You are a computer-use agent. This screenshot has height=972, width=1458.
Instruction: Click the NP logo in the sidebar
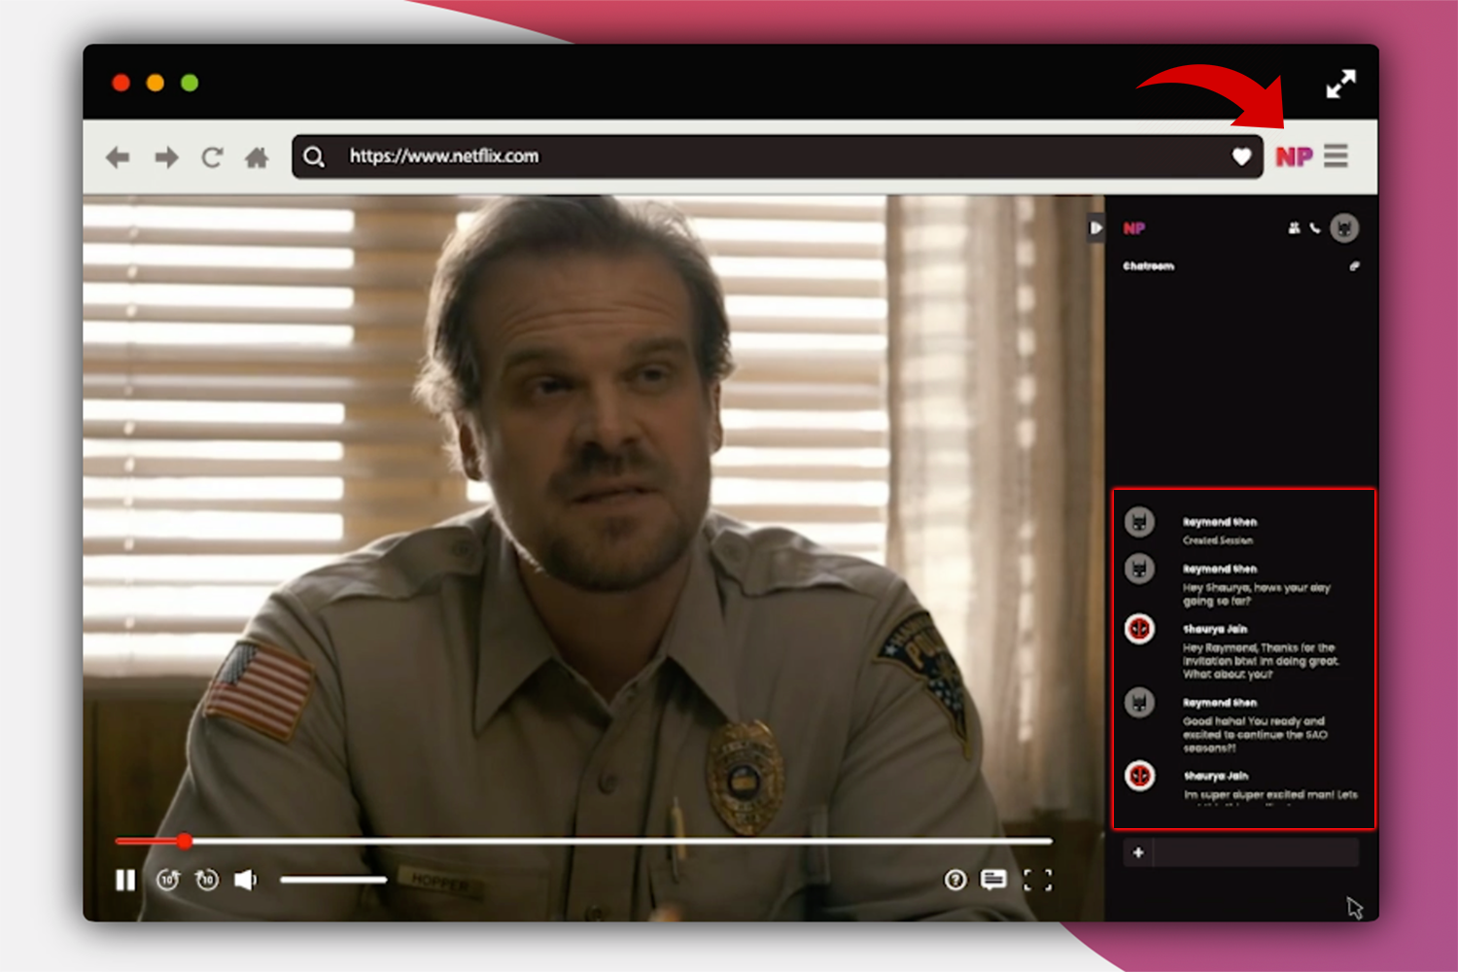(1135, 227)
